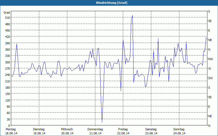Image resolution: width=218 pixels, height=136 pixels.
Task: Click the upper 'NE' compass label near 390
Action: point(210,40)
